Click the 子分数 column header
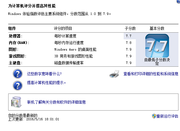This screenshot has height=131, width=180. click(x=130, y=28)
